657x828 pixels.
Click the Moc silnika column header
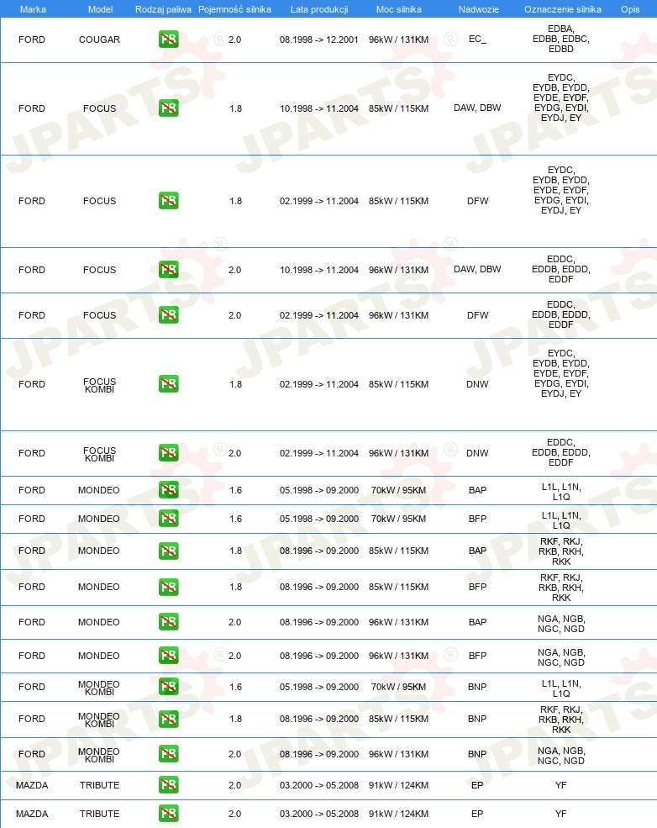pyautogui.click(x=399, y=9)
